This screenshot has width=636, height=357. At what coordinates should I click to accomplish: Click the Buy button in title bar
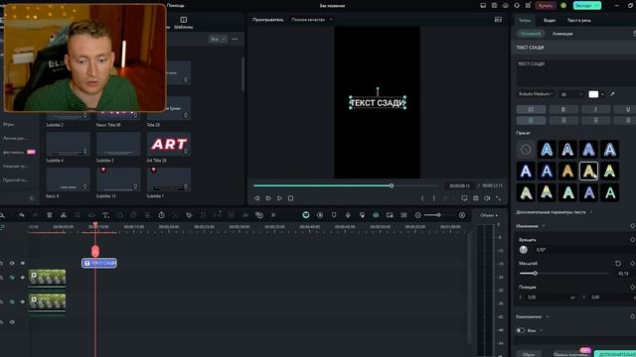coord(546,5)
